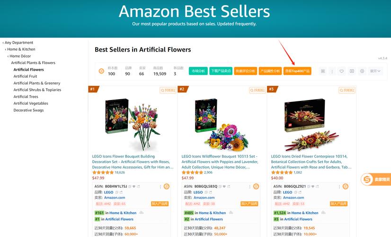Copy ASIN B08HW1L75J using the copy icon
Screen dimensions: 391x237
(130, 186)
